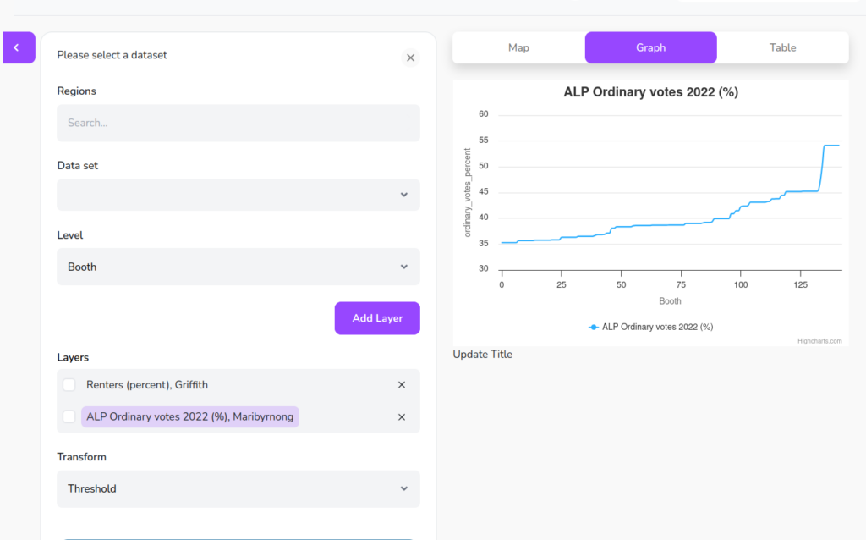Open the Transform dropdown showing Threshold
The height and width of the screenshot is (540, 866).
(238, 488)
